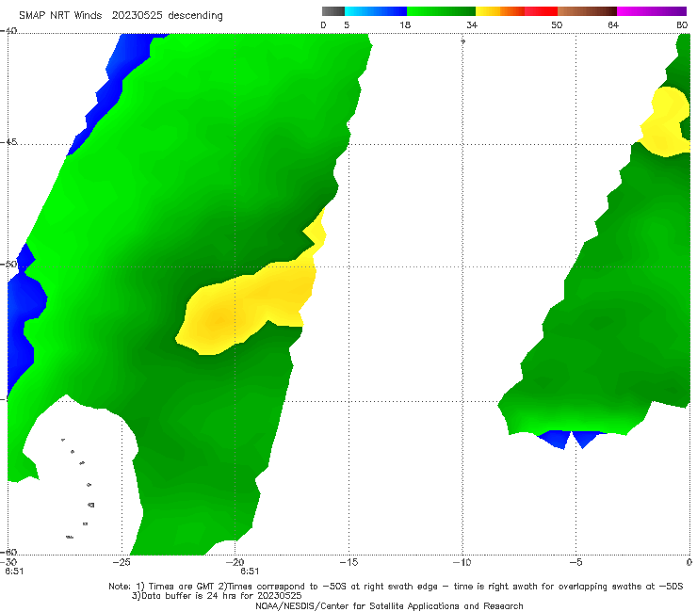Click the word "descending" in the title
This screenshot has width=697, height=612.
pos(195,16)
